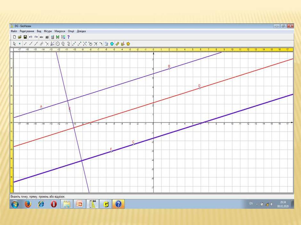Open the yellow G taskbar application
Viewport: 301px width, 225px height.
pos(105,204)
